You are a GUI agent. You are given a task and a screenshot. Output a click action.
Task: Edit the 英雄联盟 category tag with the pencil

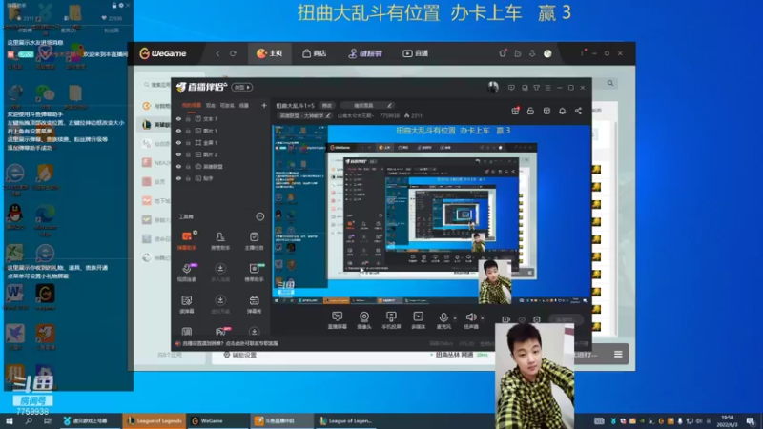pos(328,115)
